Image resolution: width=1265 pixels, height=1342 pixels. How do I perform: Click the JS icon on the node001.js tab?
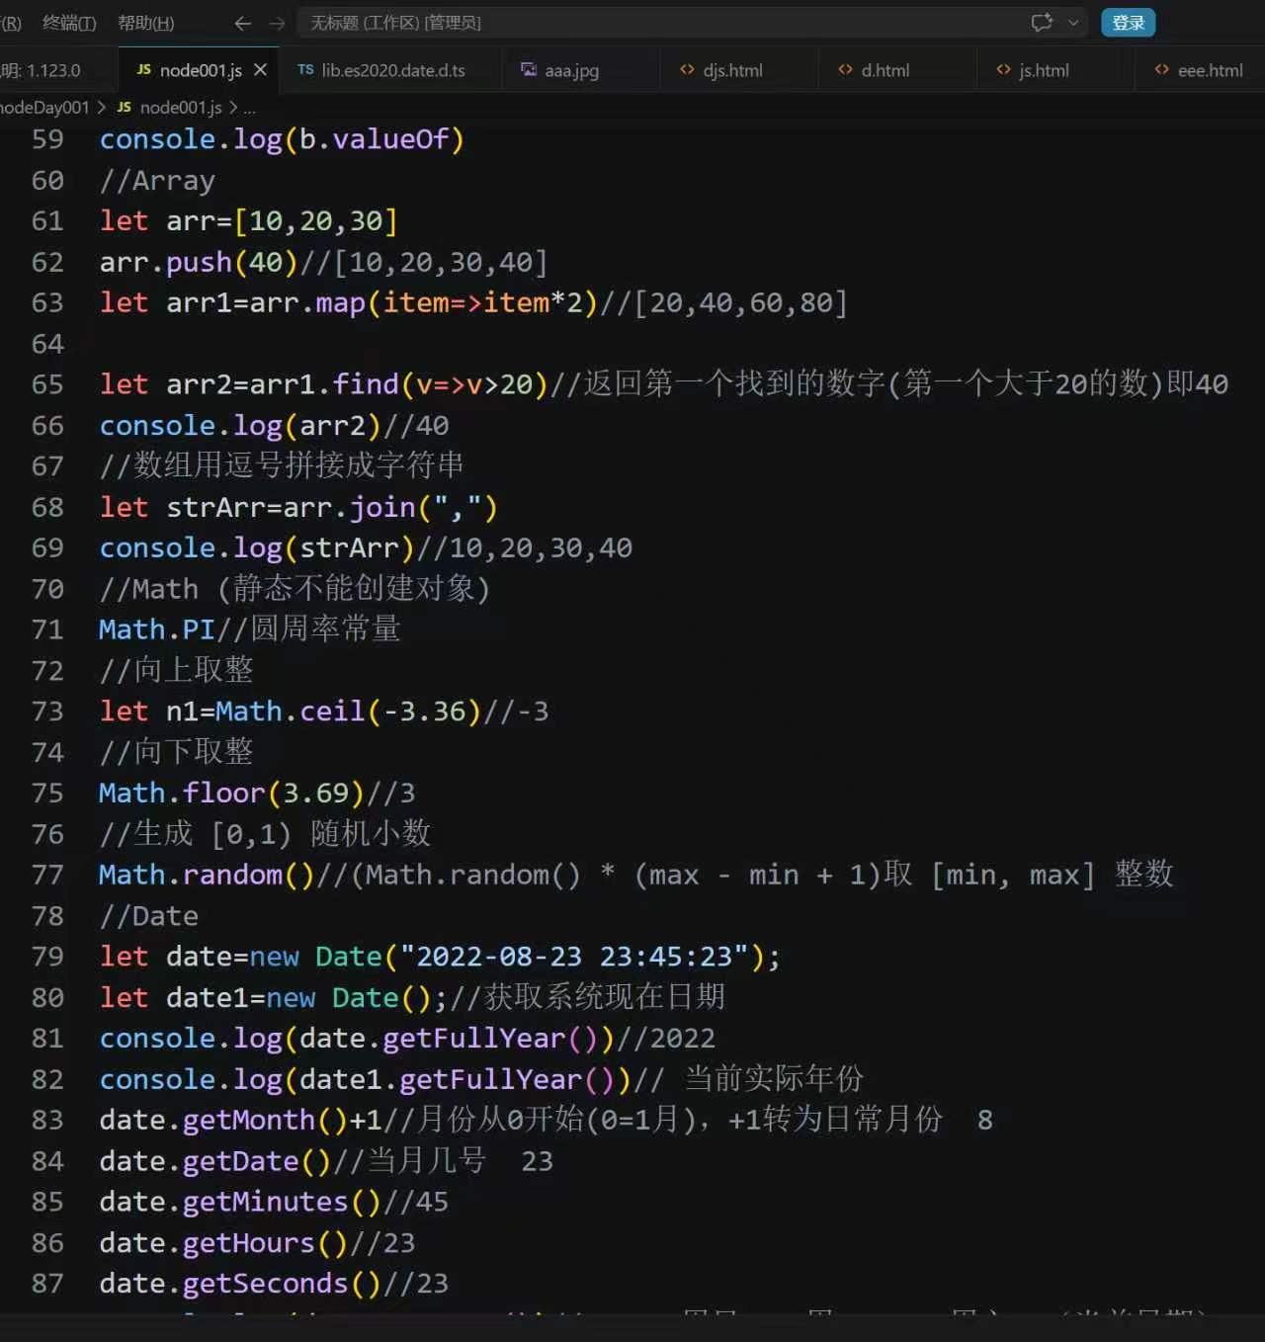143,70
